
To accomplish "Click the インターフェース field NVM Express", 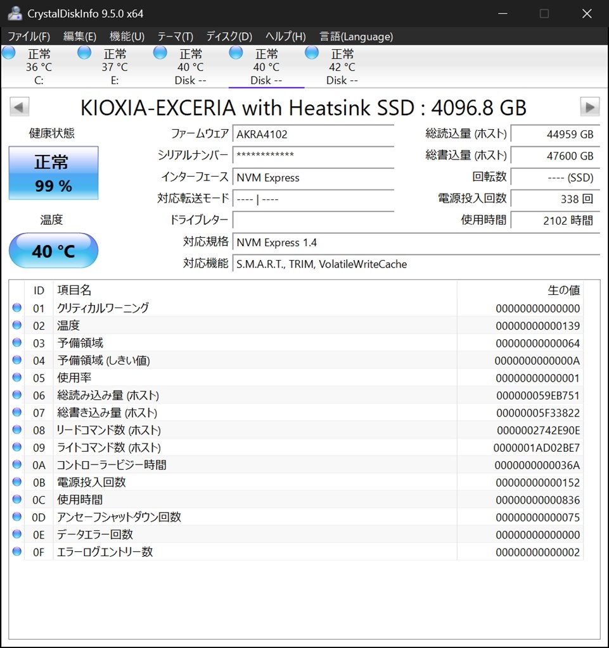I will point(313,177).
